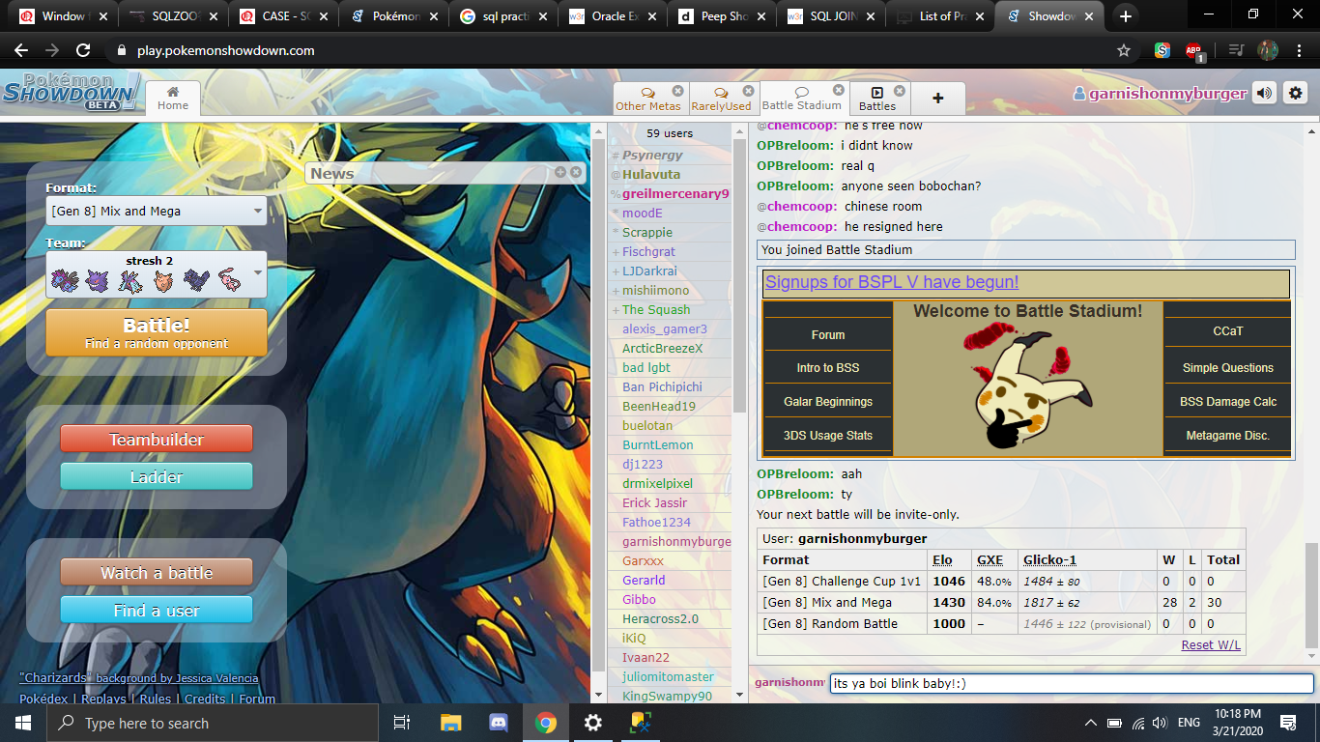This screenshot has width=1320, height=742.
Task: Open the Adblock extension icon
Action: (x=1193, y=51)
